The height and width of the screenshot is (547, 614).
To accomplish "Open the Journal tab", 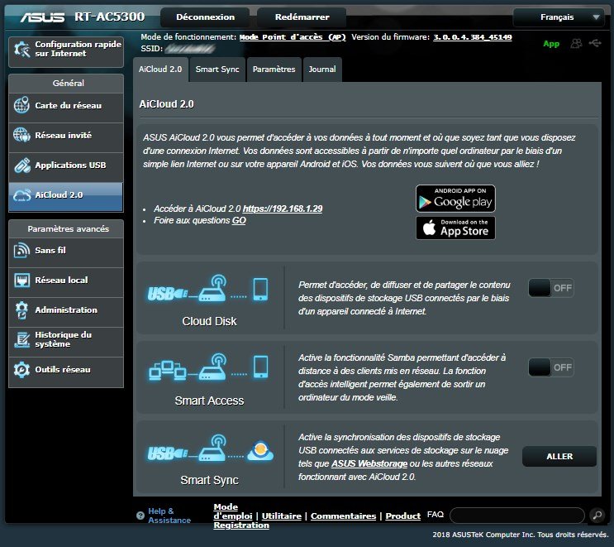I will point(322,70).
